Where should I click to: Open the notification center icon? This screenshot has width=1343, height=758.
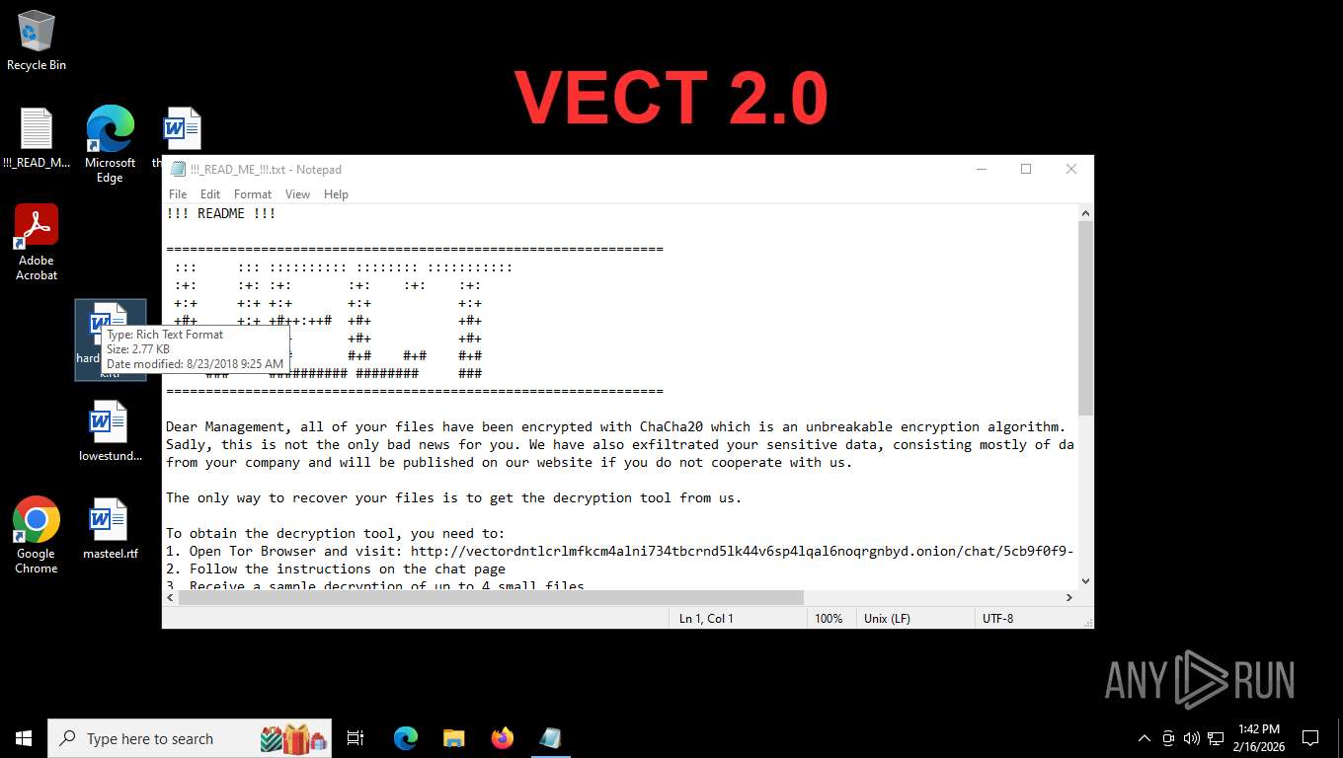pyautogui.click(x=1310, y=738)
